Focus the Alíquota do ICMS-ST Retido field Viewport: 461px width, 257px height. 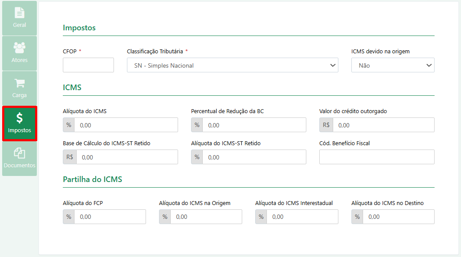click(254, 157)
